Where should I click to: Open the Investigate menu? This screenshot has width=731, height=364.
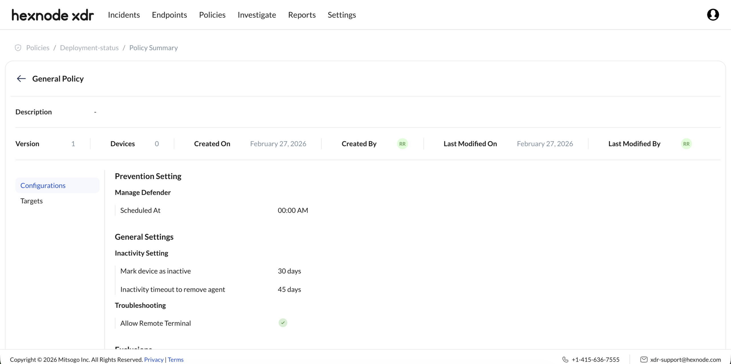click(257, 15)
